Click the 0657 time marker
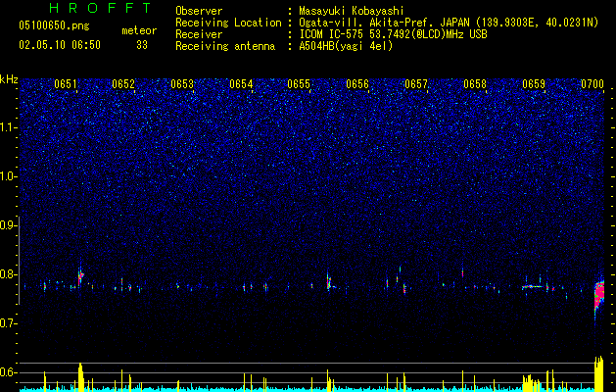616x392 pixels. click(x=416, y=84)
